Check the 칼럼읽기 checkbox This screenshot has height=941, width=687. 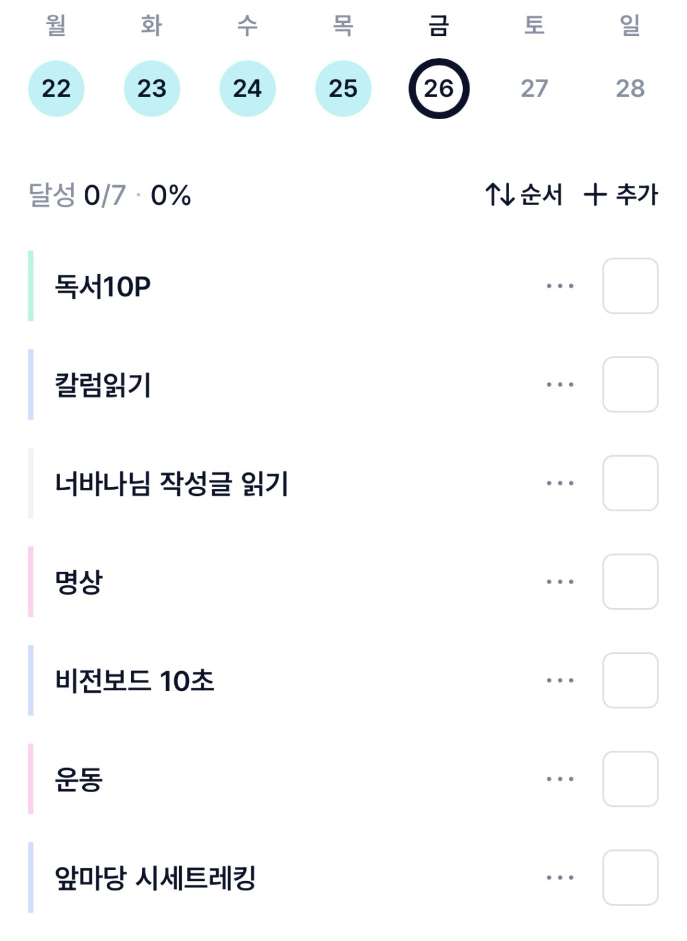tap(630, 385)
